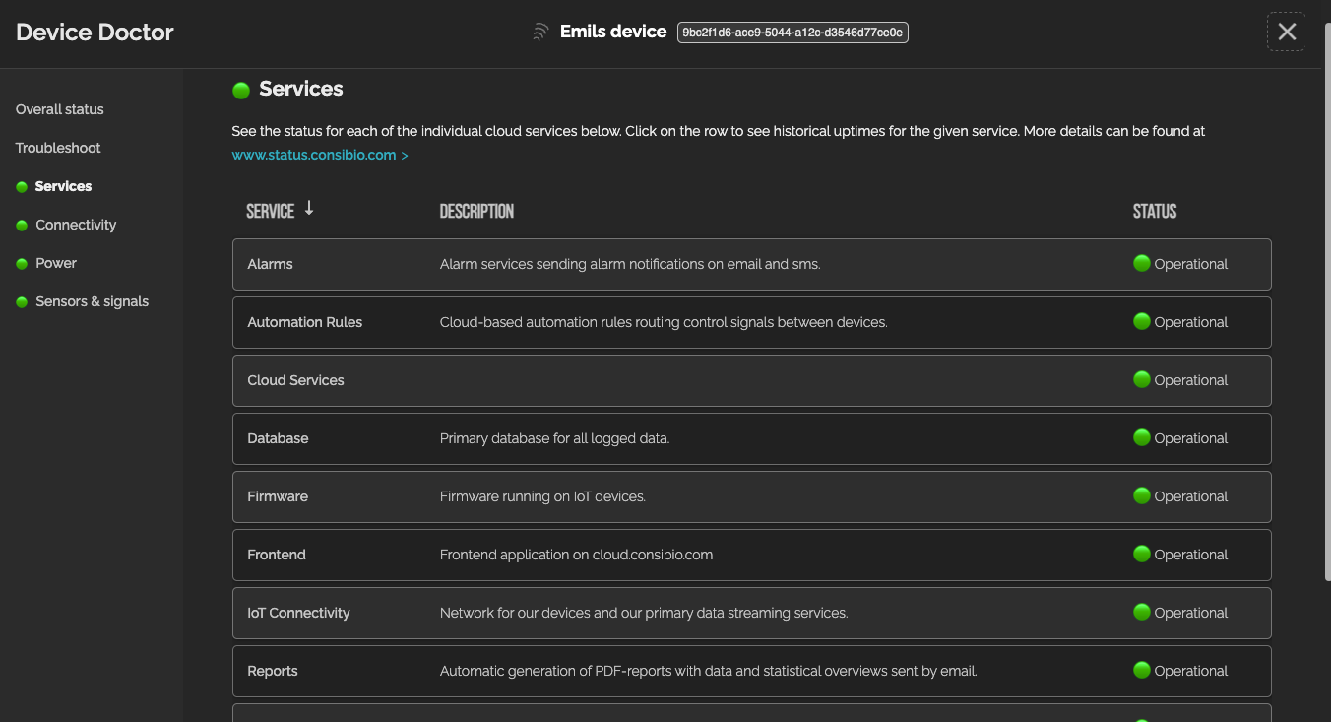The width and height of the screenshot is (1331, 722).
Task: Expand the Automation Rules row
Action: pos(752,322)
